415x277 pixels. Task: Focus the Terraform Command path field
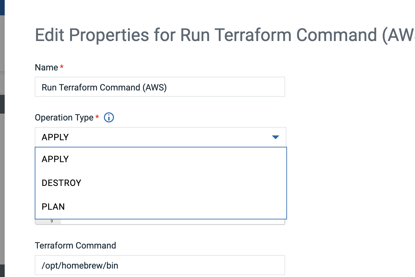pyautogui.click(x=160, y=265)
